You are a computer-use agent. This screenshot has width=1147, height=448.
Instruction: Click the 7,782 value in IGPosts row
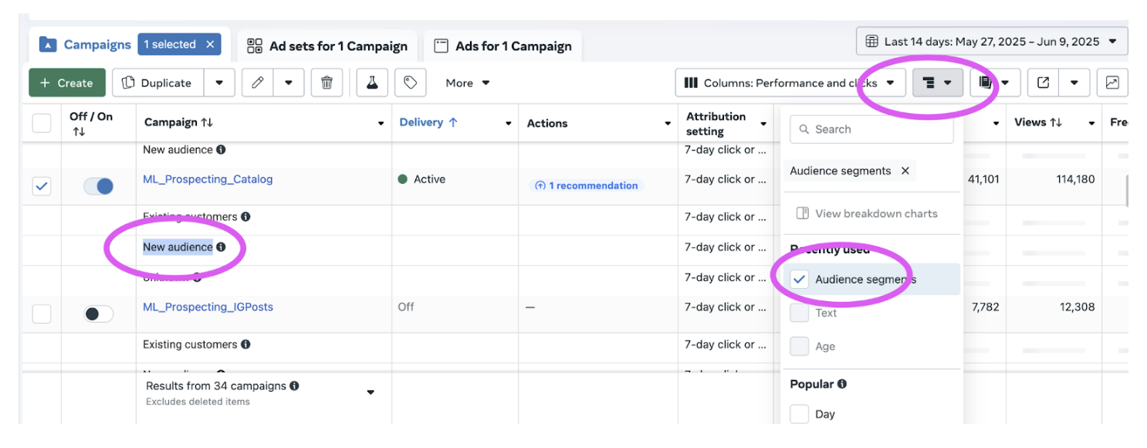[x=985, y=307]
